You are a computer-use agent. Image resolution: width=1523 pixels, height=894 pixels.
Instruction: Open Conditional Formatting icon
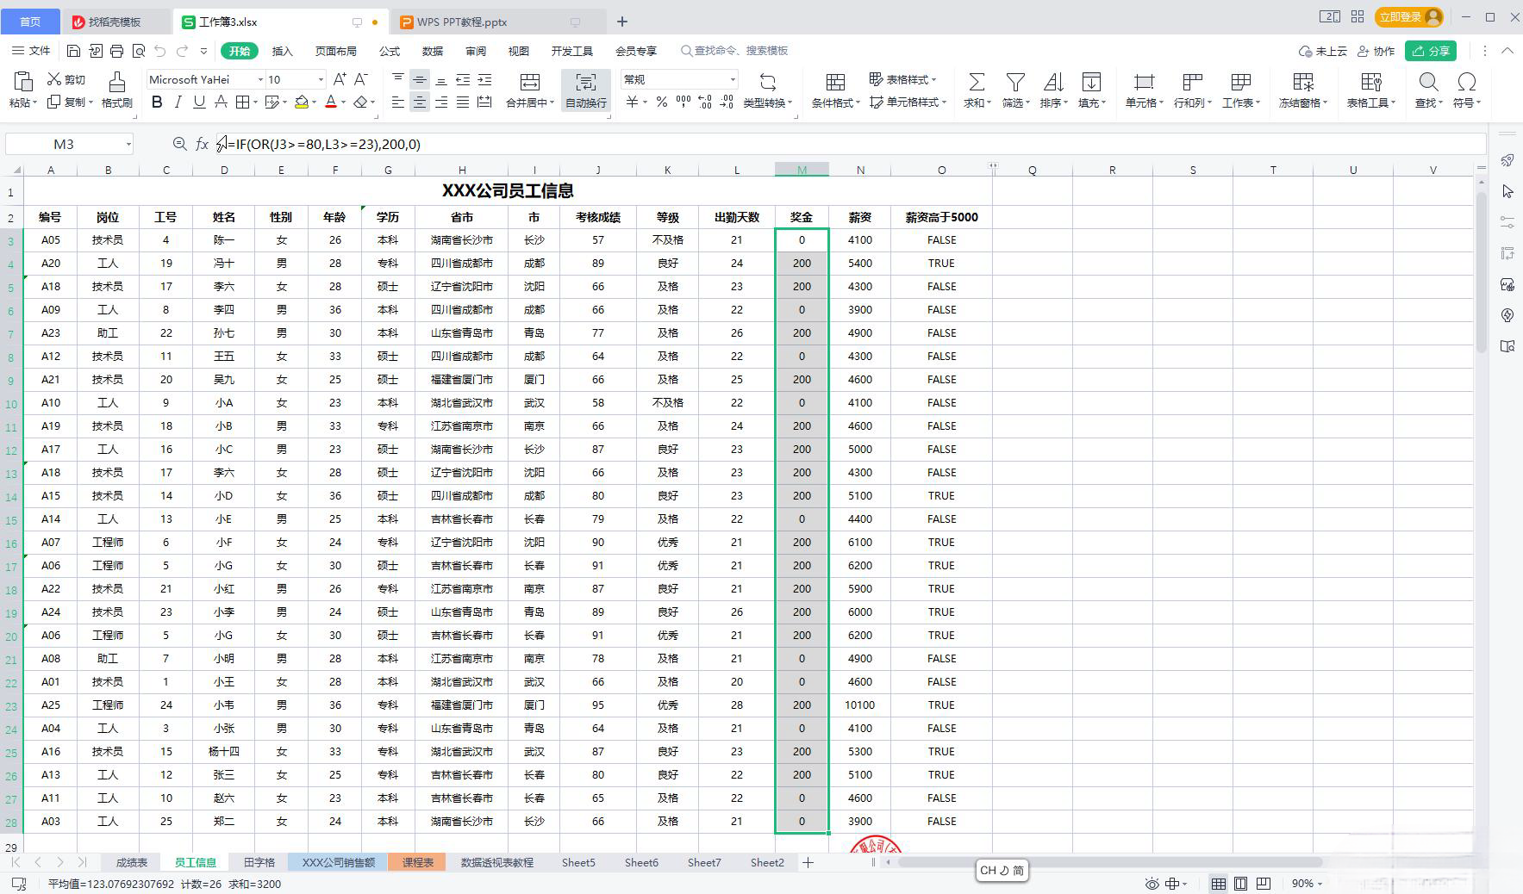pos(835,82)
